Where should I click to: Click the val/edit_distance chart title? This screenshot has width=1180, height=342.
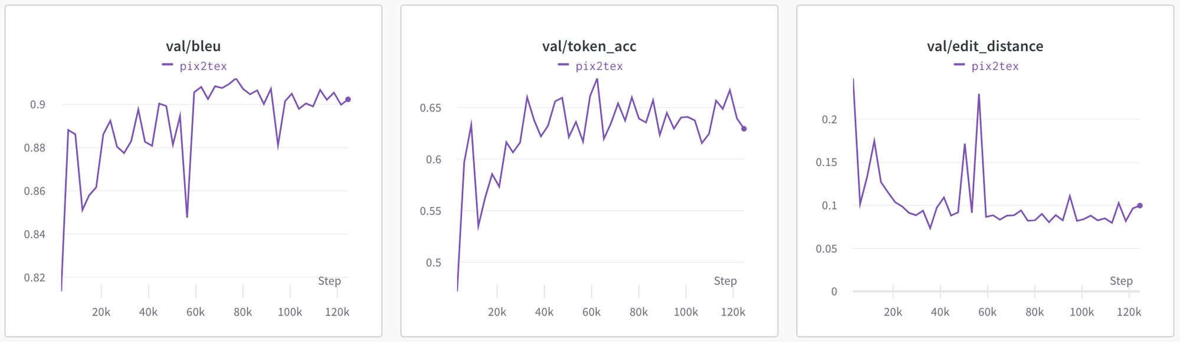tap(985, 47)
